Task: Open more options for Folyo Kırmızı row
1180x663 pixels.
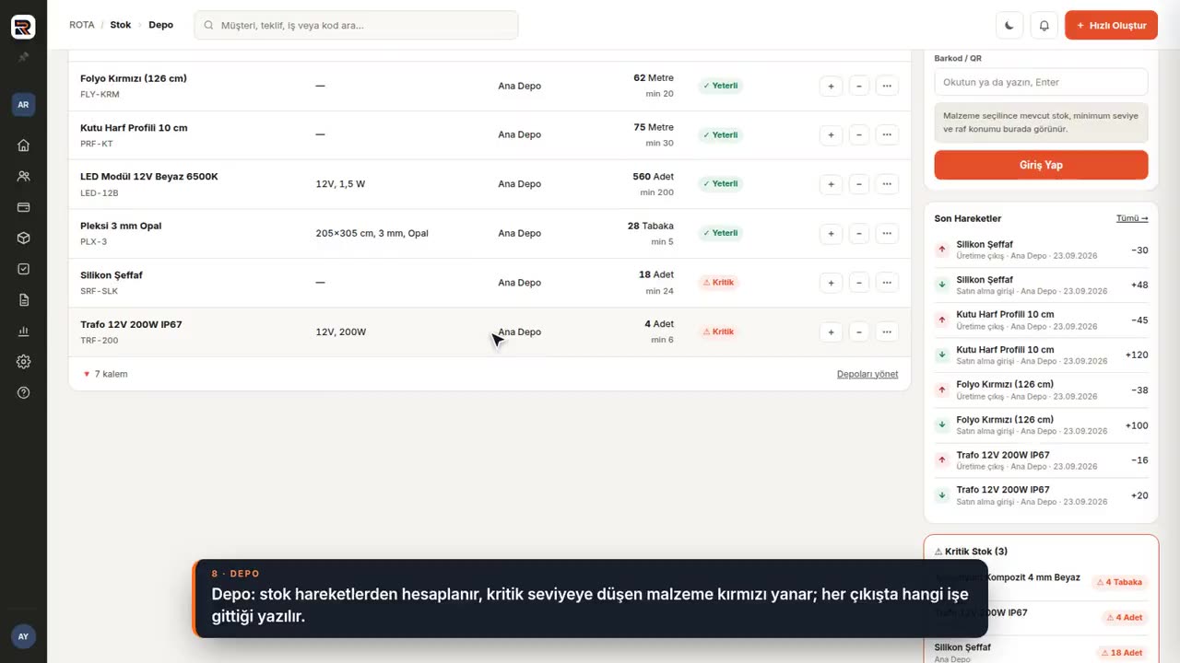Action: [x=887, y=86]
